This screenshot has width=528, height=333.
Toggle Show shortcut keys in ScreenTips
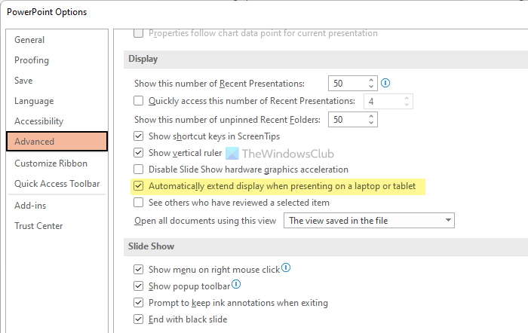click(x=139, y=136)
